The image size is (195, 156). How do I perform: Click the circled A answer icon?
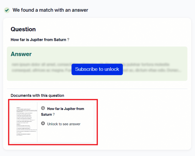(x=43, y=123)
